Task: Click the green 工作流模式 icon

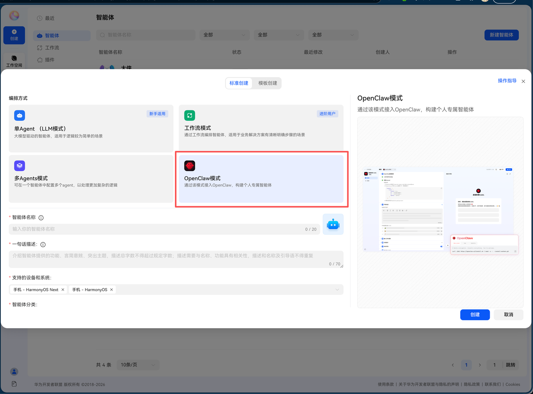Action: tap(189, 115)
